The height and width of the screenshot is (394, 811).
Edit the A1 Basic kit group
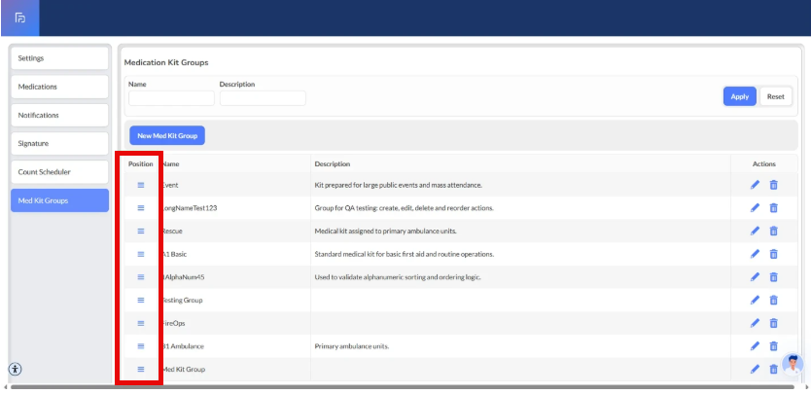[x=756, y=254]
